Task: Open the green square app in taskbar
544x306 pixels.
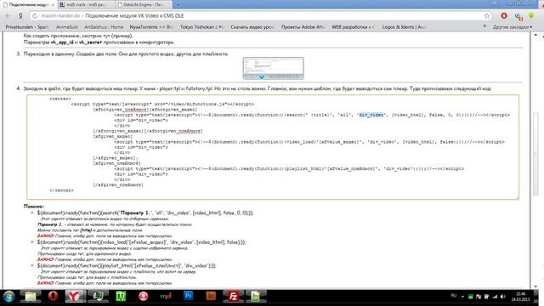Action: pyautogui.click(x=121, y=297)
